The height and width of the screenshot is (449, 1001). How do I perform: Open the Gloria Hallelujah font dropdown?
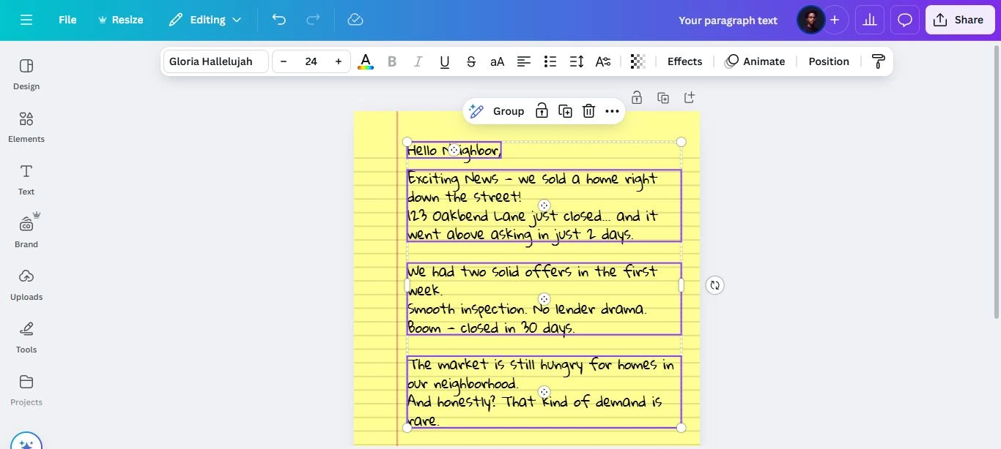pyautogui.click(x=215, y=61)
